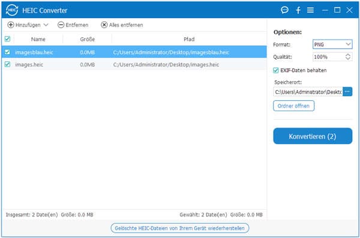Toggle the select-all checkbox in header

7,39
